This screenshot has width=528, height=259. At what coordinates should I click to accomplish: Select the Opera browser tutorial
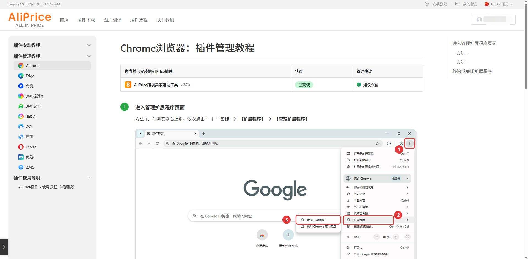pos(31,147)
